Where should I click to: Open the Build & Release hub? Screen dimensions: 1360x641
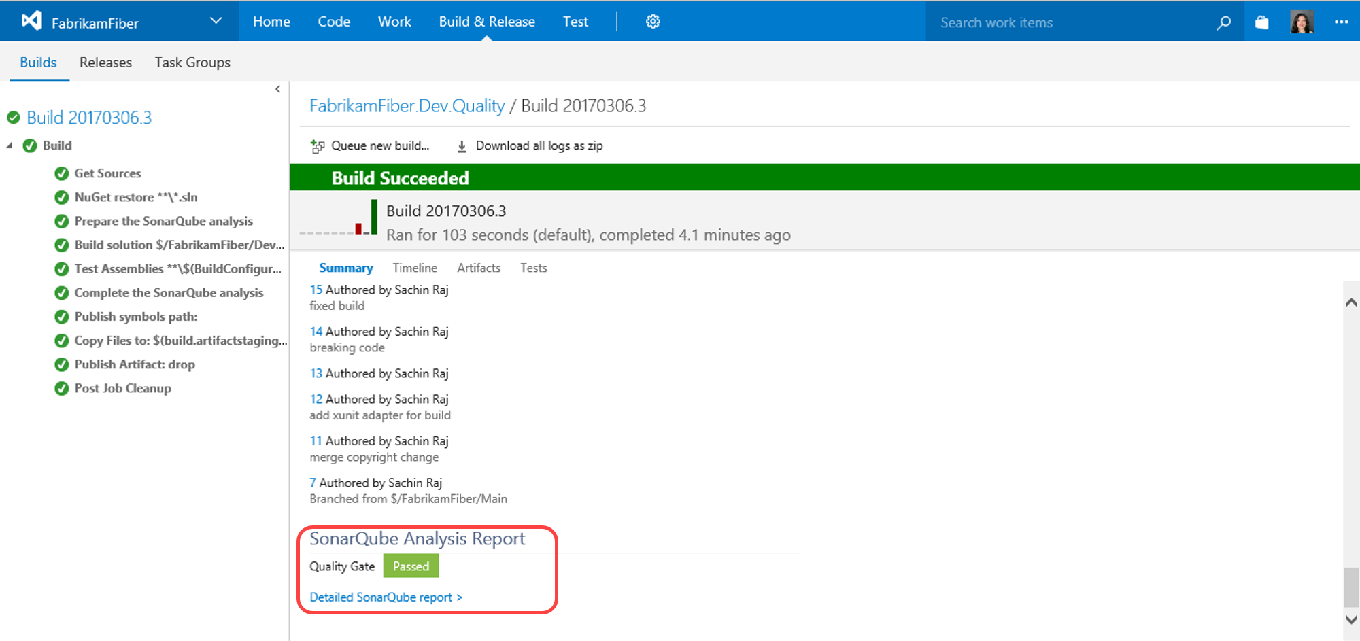click(487, 22)
